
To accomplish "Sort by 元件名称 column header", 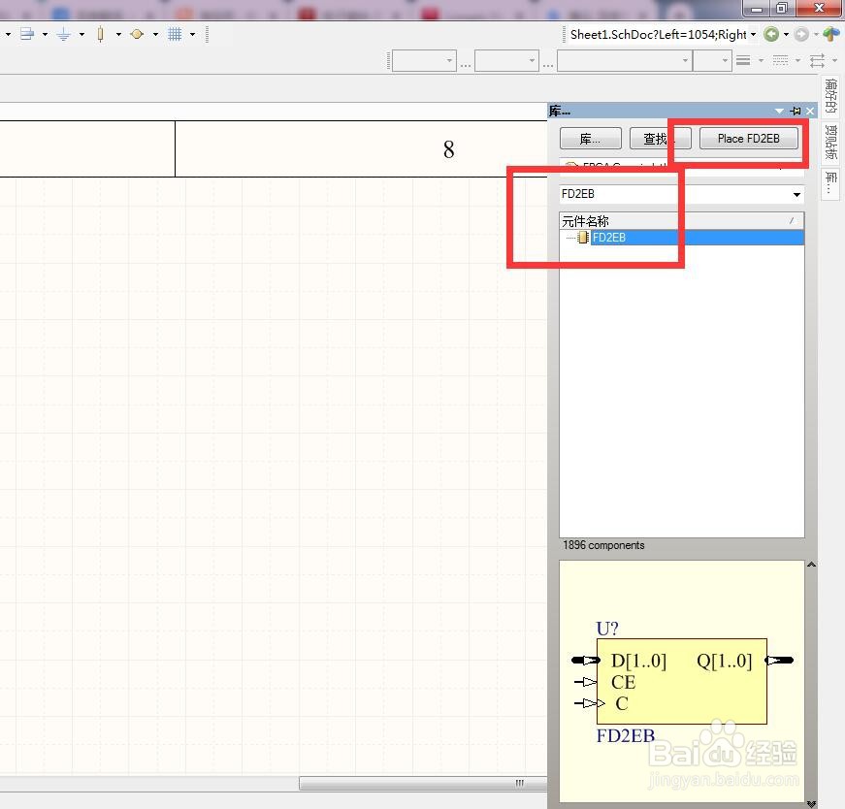I will point(681,221).
